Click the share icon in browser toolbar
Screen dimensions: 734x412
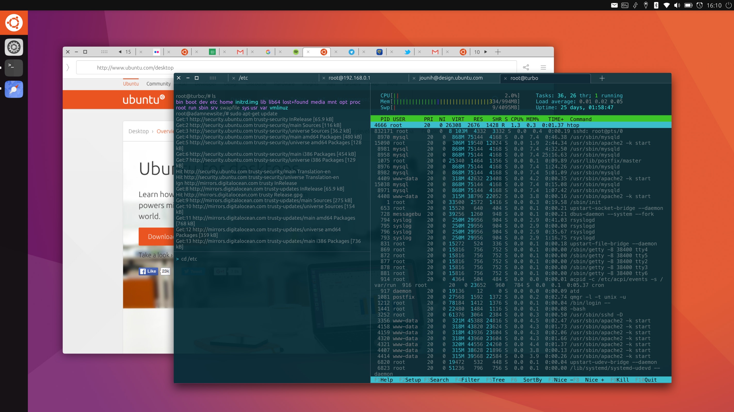pyautogui.click(x=526, y=67)
